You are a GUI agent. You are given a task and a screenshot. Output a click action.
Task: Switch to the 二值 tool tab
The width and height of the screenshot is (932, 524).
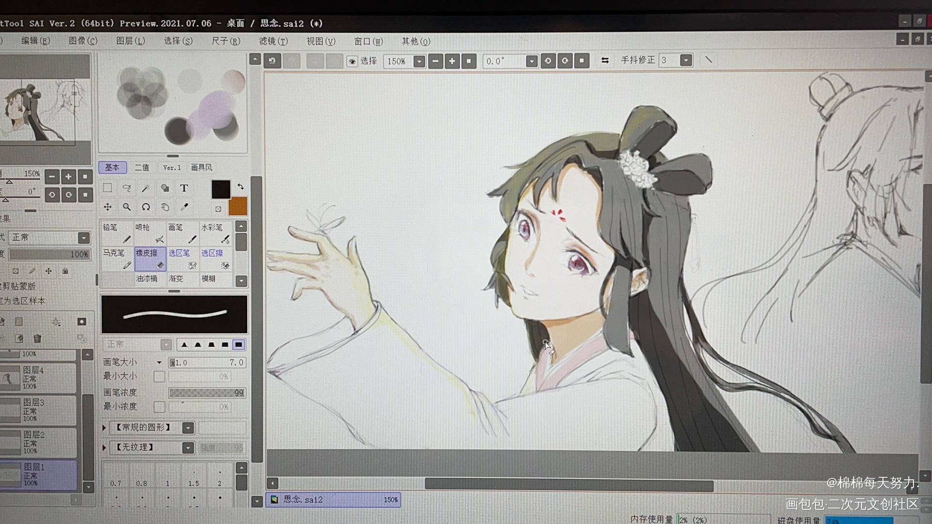(142, 167)
